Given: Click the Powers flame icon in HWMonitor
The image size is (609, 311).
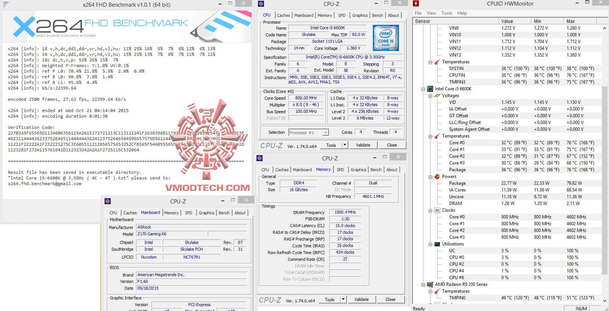Looking at the screenshot, I should [437, 176].
